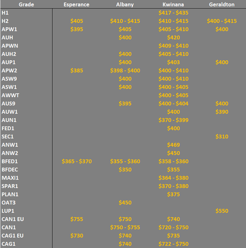Viewport: 246px width, 248px height.
Task: Click LUP1 Geraldton price $550
Action: pos(222,210)
